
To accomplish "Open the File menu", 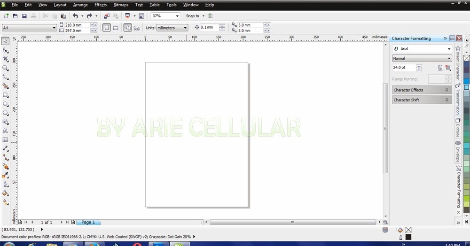I will [15, 5].
